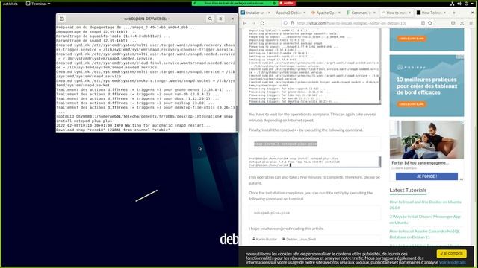Click the Arrêter screen sharing button

pyautogui.click(x=287, y=3)
